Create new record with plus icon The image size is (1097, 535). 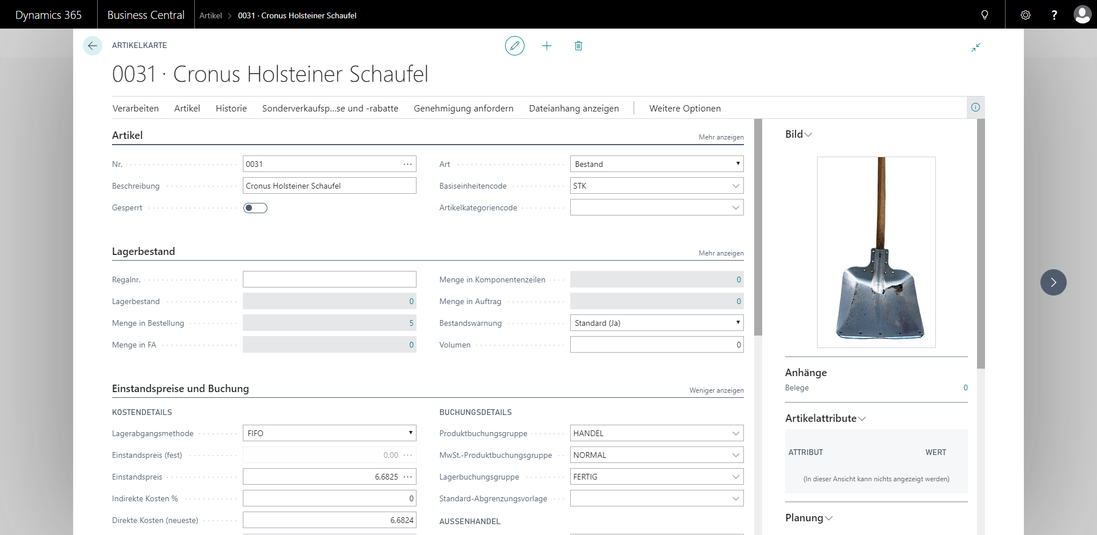pyautogui.click(x=547, y=46)
